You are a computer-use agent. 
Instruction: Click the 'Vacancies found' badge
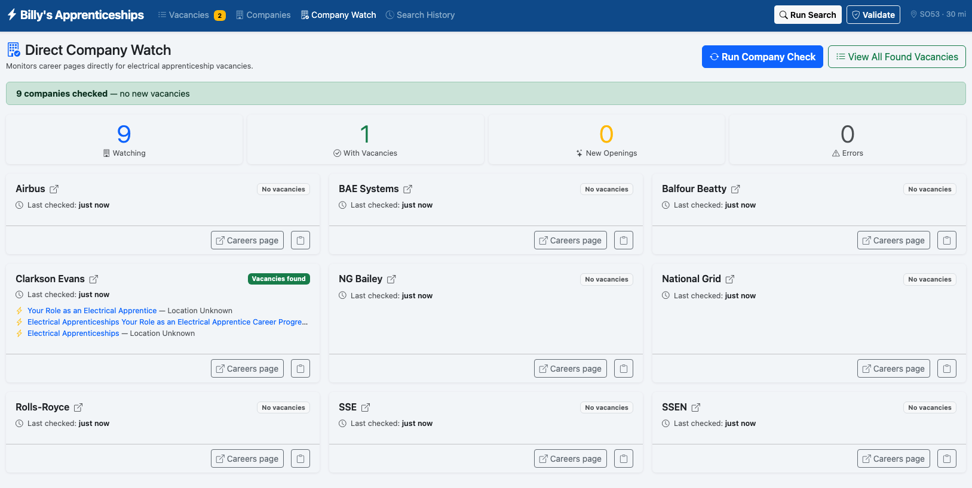[279, 279]
